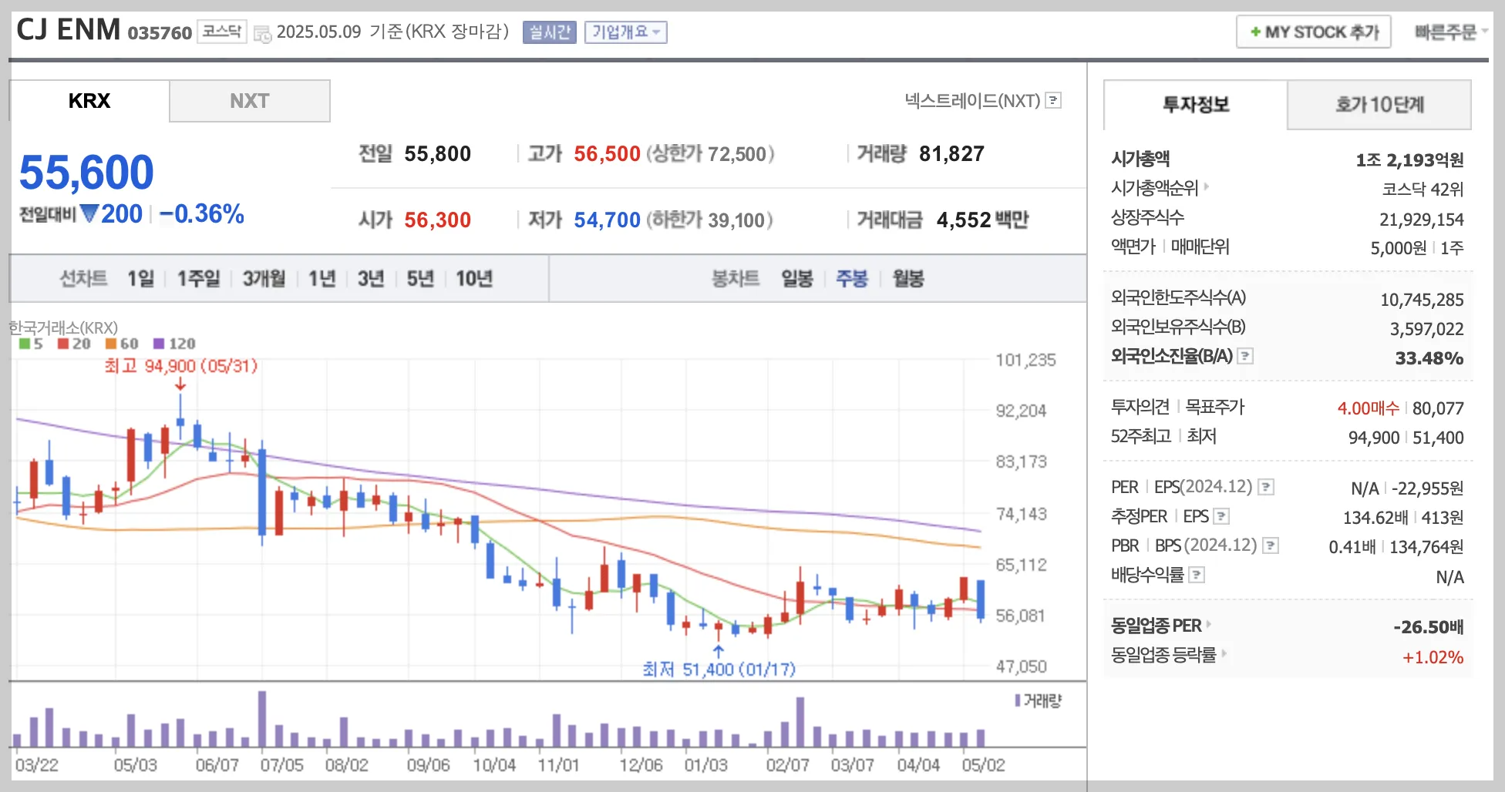Select the 호가10단계 tab
The height and width of the screenshot is (792, 1505).
pos(1379,105)
